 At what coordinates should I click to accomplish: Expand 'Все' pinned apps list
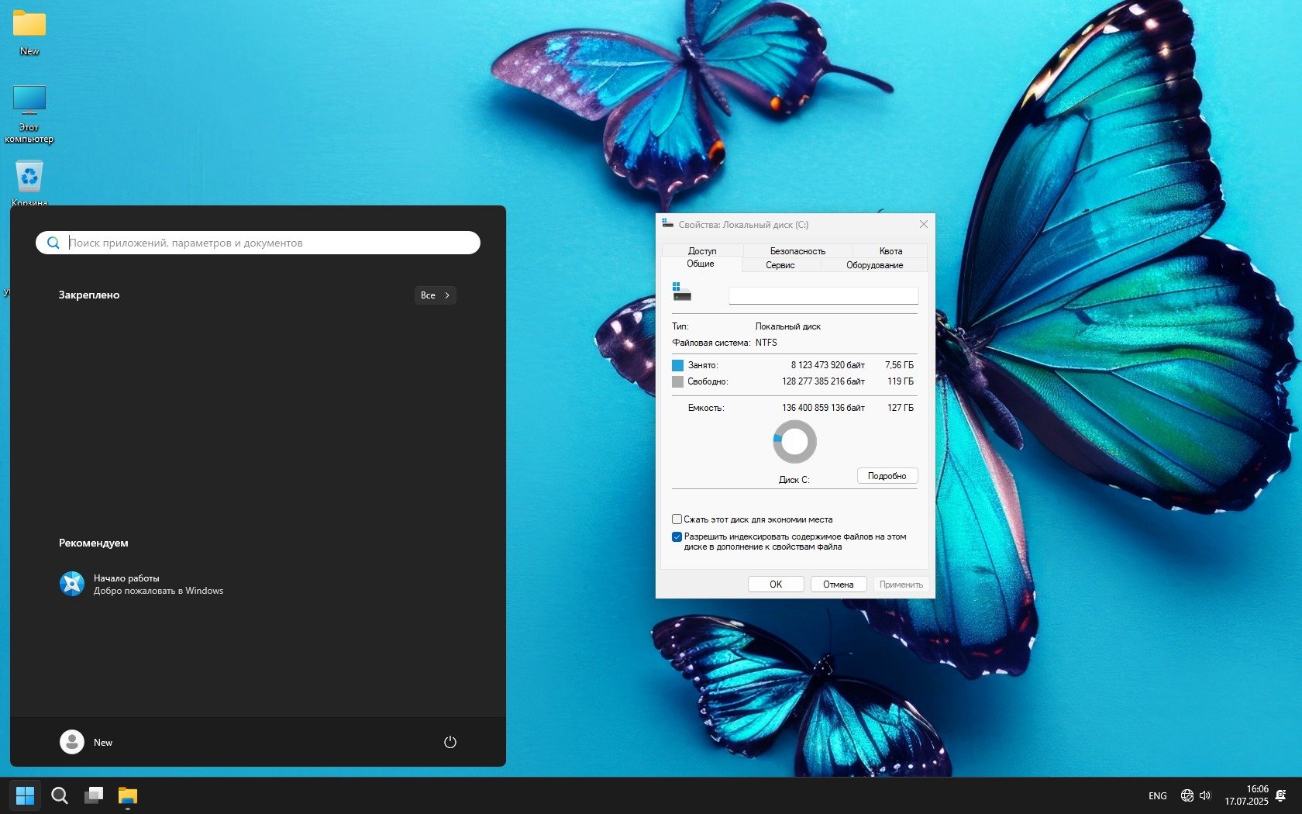(435, 295)
